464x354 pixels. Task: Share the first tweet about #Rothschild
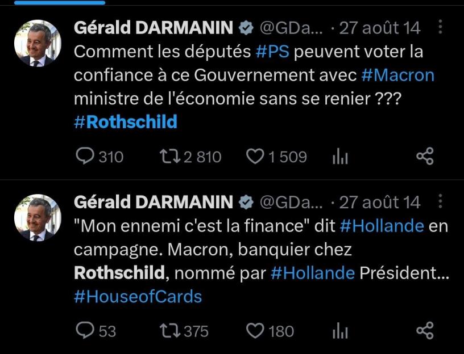425,157
